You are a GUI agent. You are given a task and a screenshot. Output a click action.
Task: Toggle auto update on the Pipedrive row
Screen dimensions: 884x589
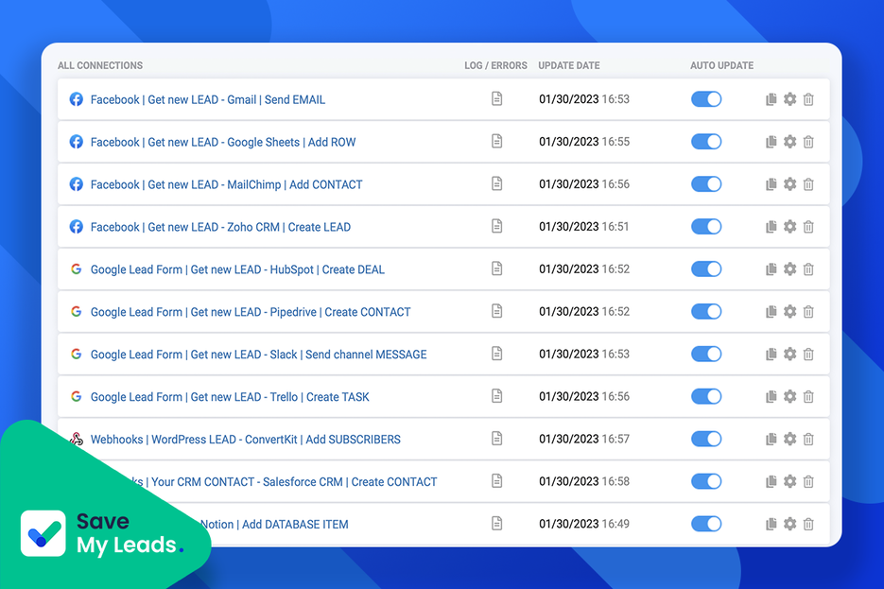[706, 311]
